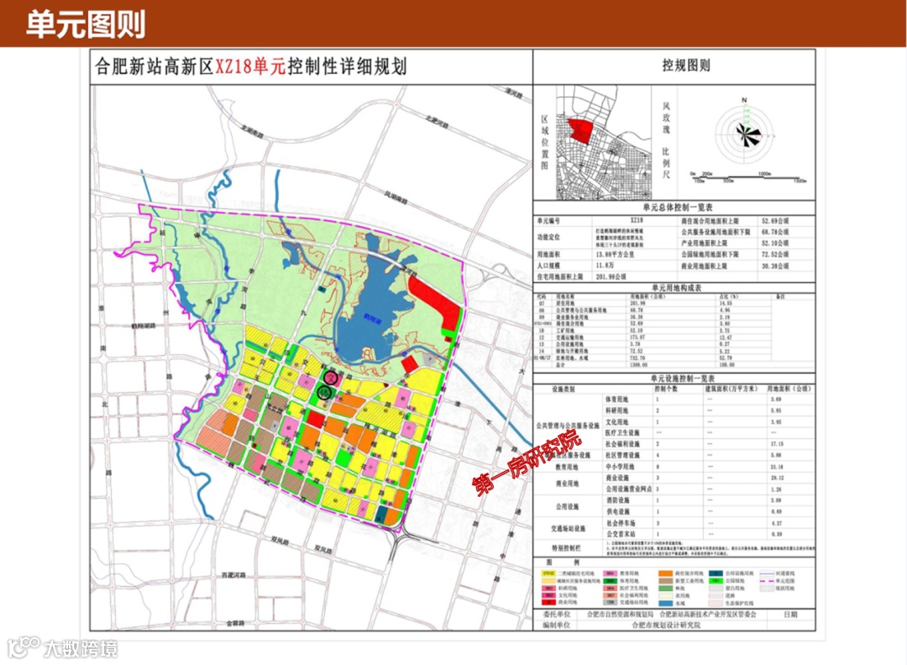Click the orange 商住混合用地 legend swatch
This screenshot has height=665, width=907.
tap(664, 573)
